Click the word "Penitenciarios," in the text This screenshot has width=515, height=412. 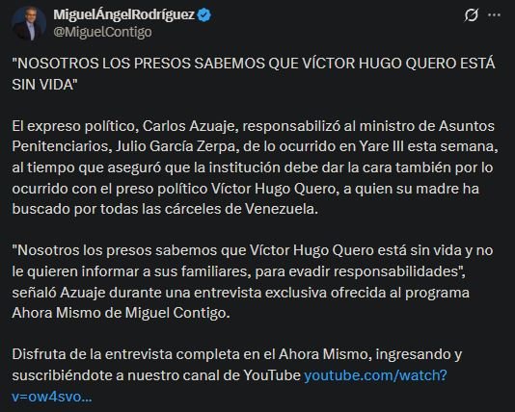62,147
